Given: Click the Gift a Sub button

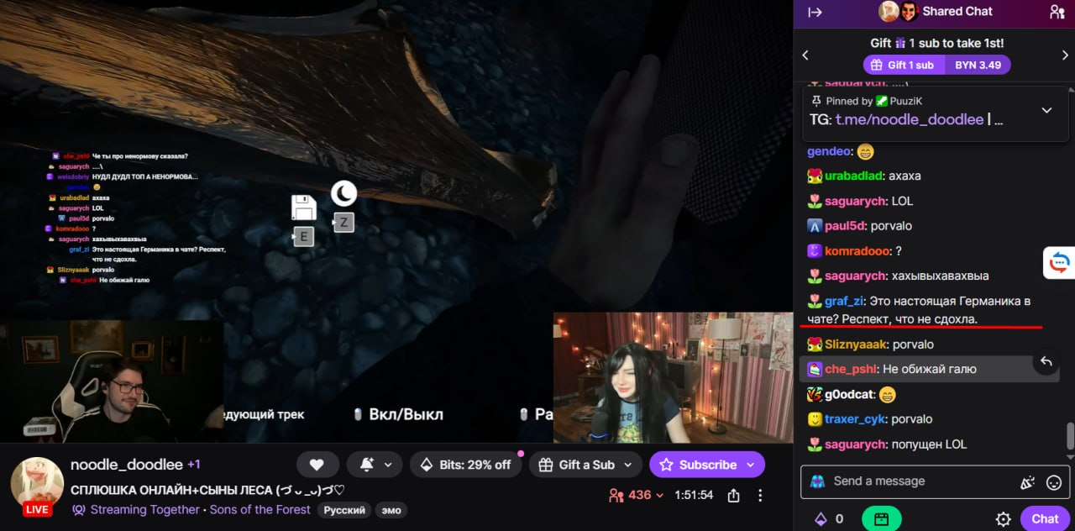Looking at the screenshot, I should point(585,465).
